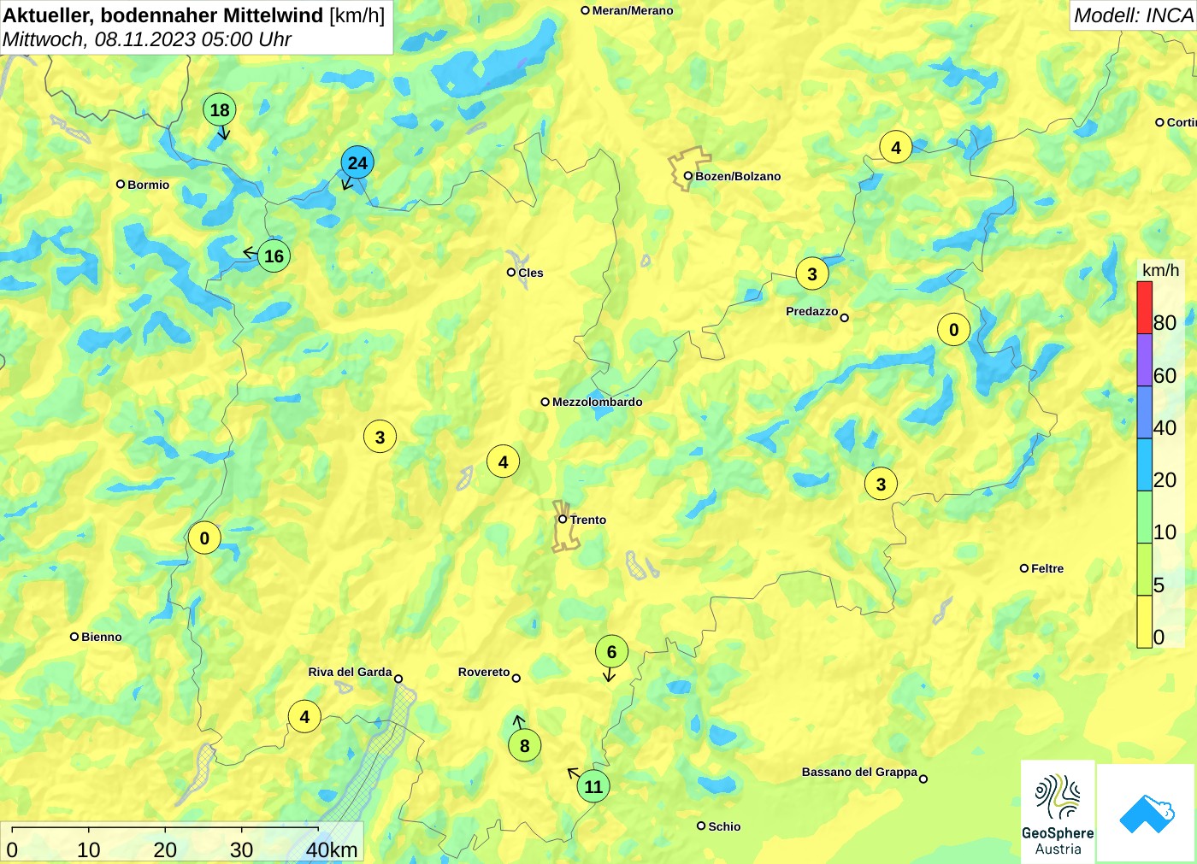The image size is (1197, 864).
Task: Click the 3 marker just north of Predazzo
Action: (812, 273)
